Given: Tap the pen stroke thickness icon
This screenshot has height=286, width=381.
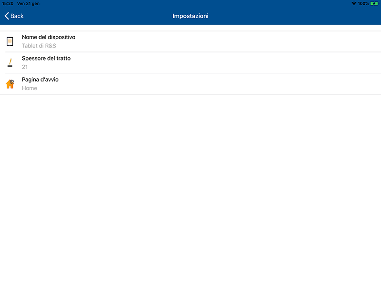Looking at the screenshot, I should (10, 62).
